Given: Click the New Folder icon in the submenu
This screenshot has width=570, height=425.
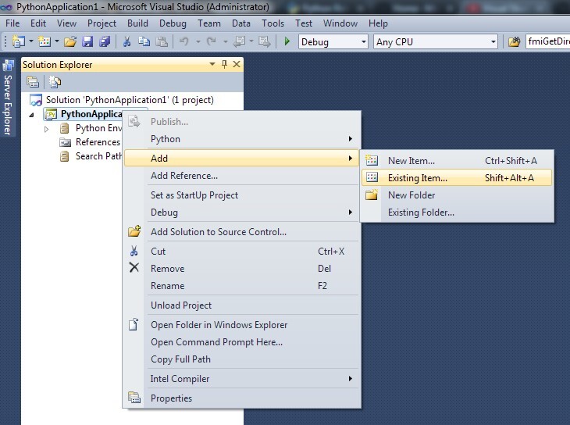Looking at the screenshot, I should (x=372, y=195).
